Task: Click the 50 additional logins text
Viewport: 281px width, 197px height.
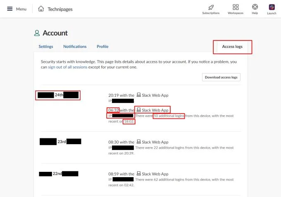Action: pos(169,116)
